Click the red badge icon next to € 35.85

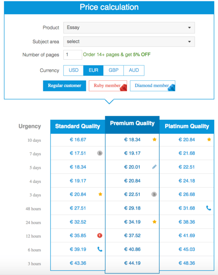point(100,235)
